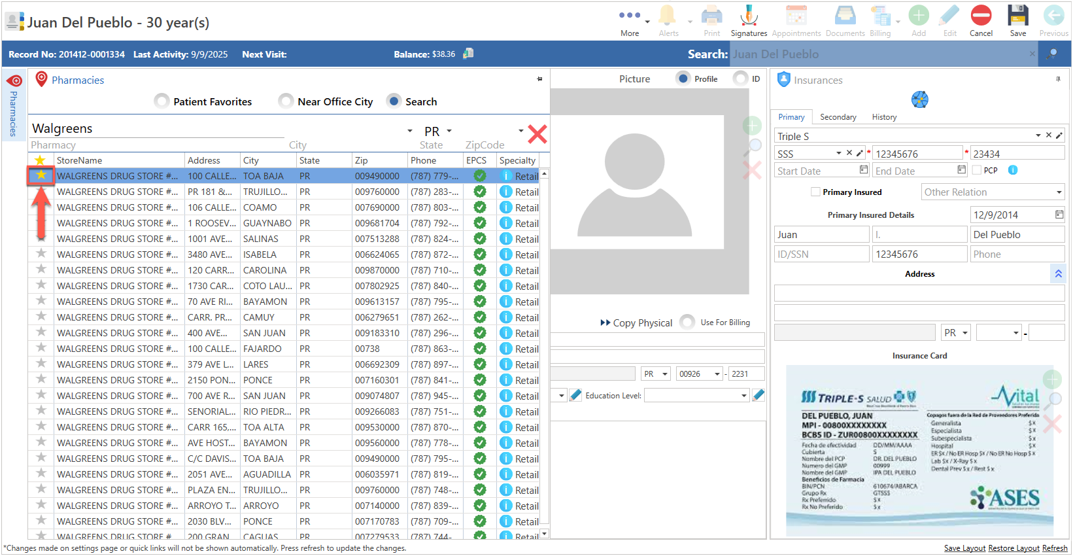
Task: Click the Add toolbar icon
Action: [918, 21]
